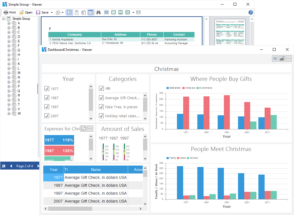The image size is (294, 215).
Task: Select the page thumbnail in preview pane
Action: coord(230,32)
